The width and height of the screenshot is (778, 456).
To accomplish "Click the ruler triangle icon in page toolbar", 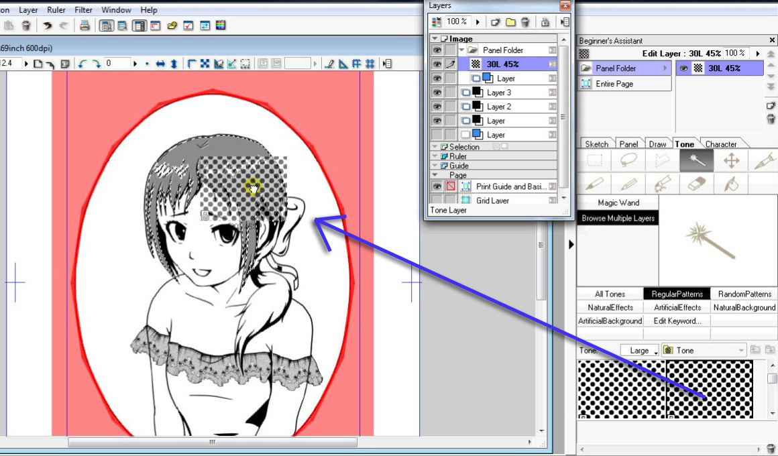I will pos(343,64).
